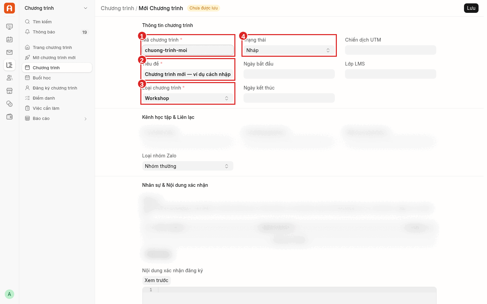The width and height of the screenshot is (487, 304).
Task: Focus the Tiêu đề title field
Action: 188,74
